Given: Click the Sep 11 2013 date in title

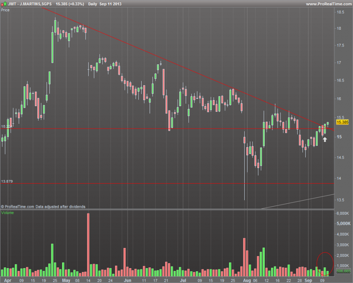Looking at the screenshot, I should tap(110, 4).
